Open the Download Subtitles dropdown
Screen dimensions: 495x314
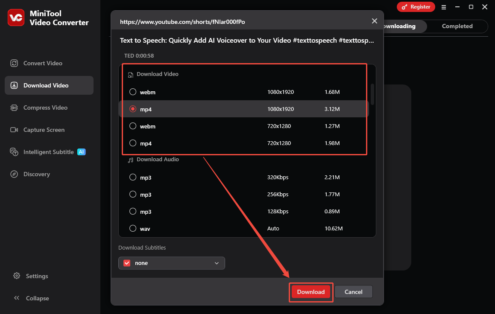171,263
